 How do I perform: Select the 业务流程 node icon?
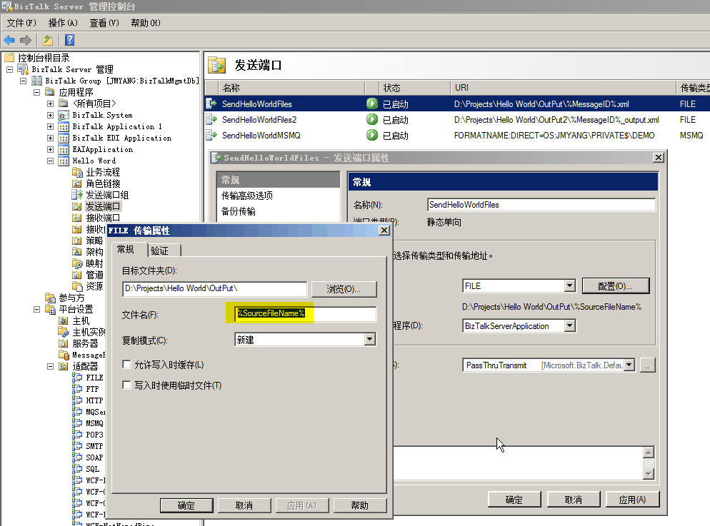[77, 172]
